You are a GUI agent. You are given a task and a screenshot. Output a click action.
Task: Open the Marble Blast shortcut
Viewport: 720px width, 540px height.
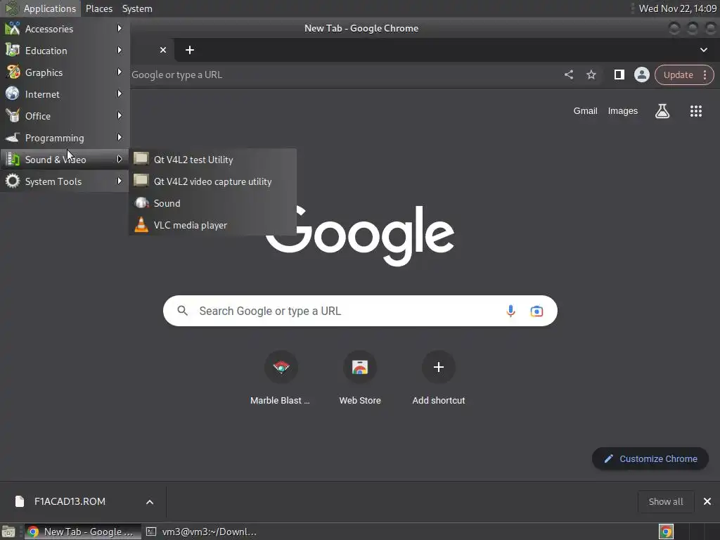281,379
